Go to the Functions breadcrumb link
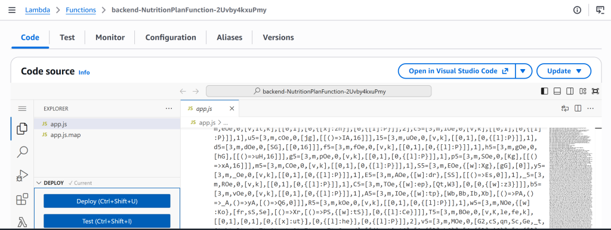Image resolution: width=611 pixels, height=230 pixels. 81,10
